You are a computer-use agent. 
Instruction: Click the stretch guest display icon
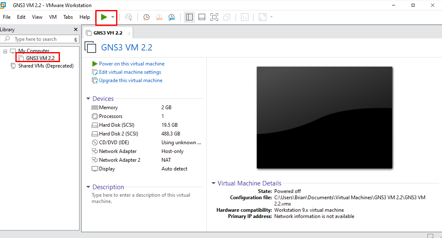(263, 17)
